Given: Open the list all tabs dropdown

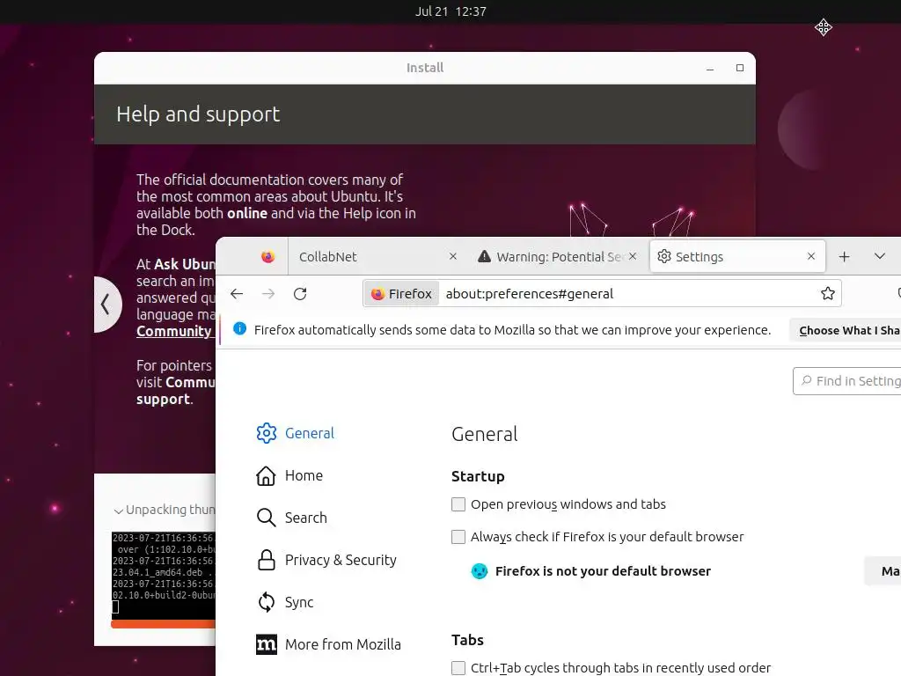Looking at the screenshot, I should coord(879,256).
